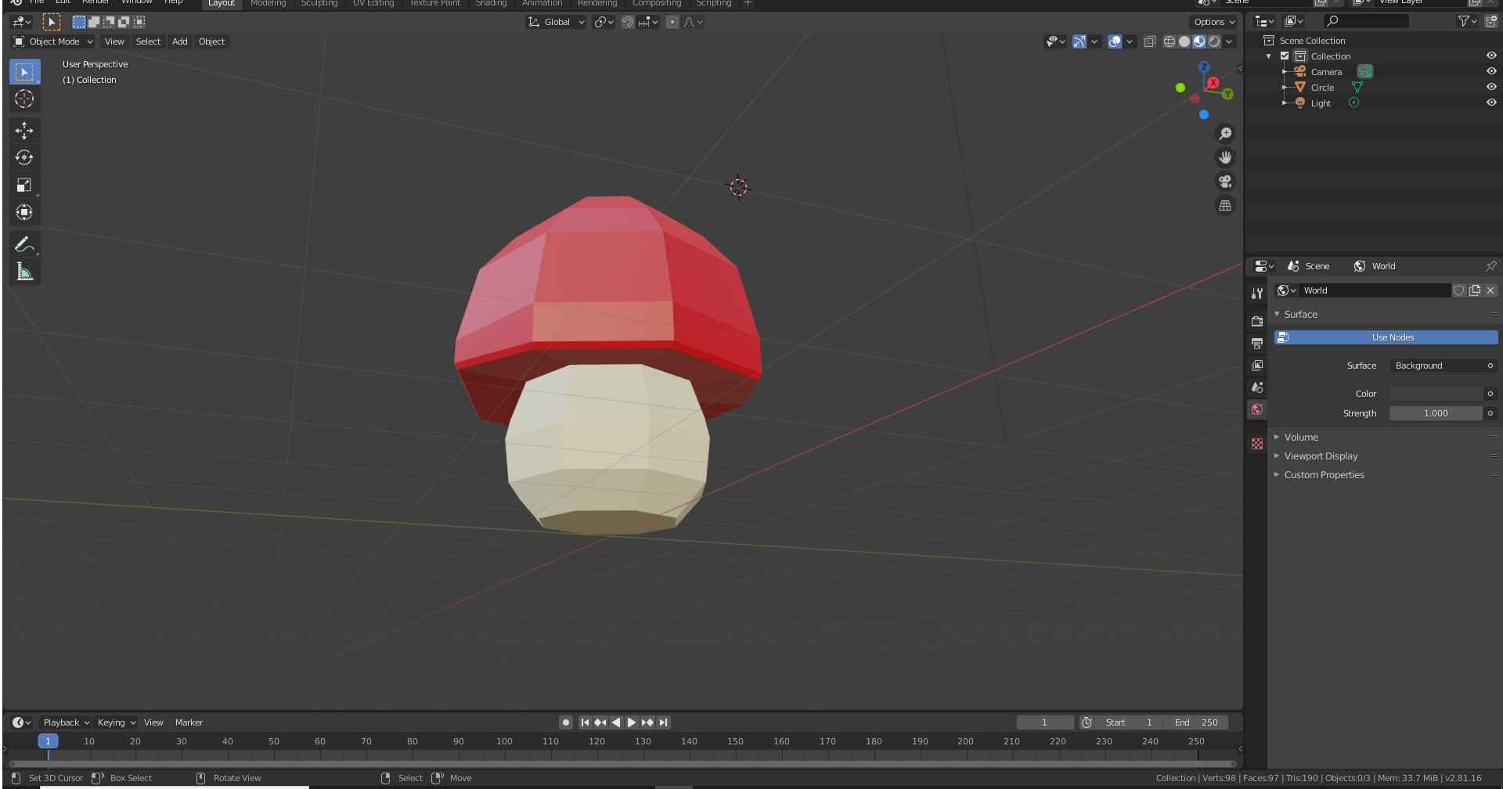Open the Add menu
The image size is (1503, 789).
pos(179,41)
